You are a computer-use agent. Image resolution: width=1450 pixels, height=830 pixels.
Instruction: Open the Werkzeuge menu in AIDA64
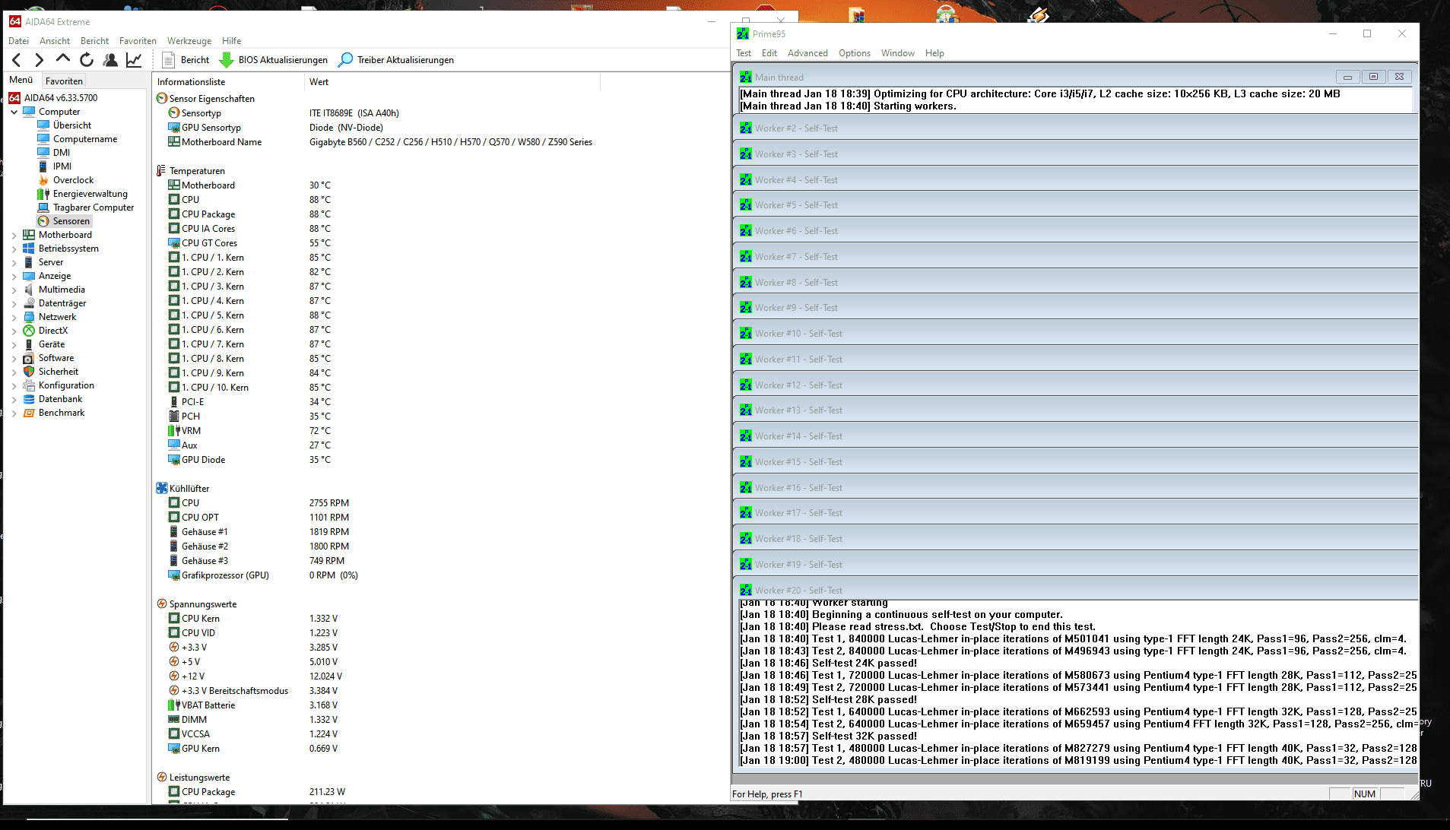[189, 41]
